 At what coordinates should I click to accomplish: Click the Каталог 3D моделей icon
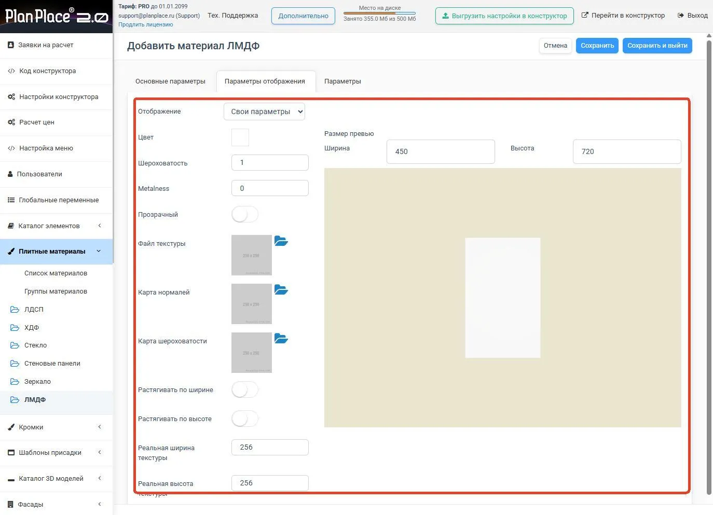coord(11,479)
